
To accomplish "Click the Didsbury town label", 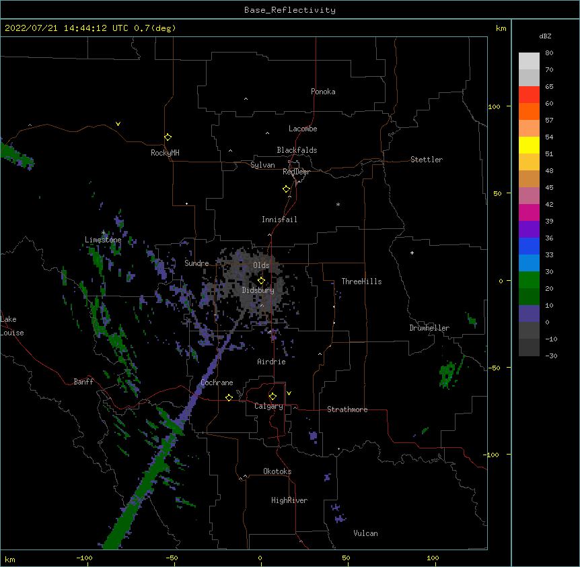I will click(258, 290).
